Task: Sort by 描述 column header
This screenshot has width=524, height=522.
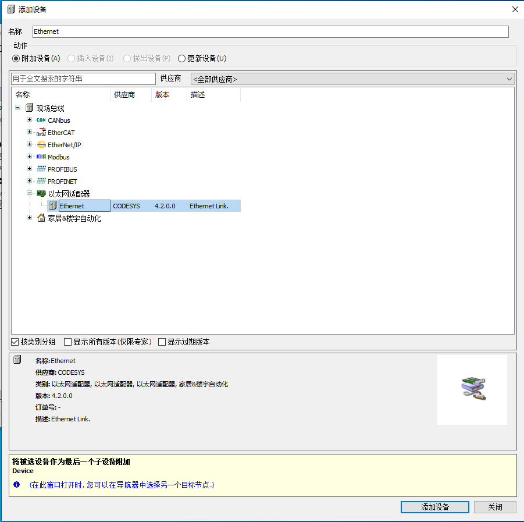Action: pyautogui.click(x=213, y=95)
